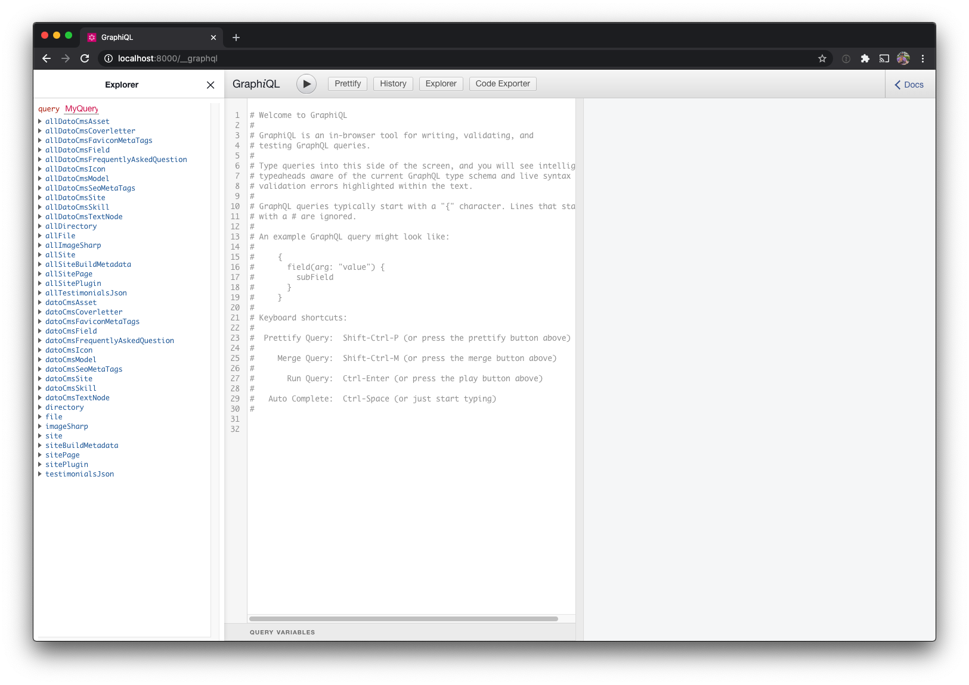
Task: Click the editor horizontal scrollbar
Action: click(x=403, y=619)
